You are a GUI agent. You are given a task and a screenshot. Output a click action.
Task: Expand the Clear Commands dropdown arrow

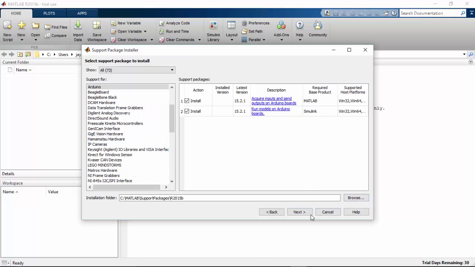(200, 40)
